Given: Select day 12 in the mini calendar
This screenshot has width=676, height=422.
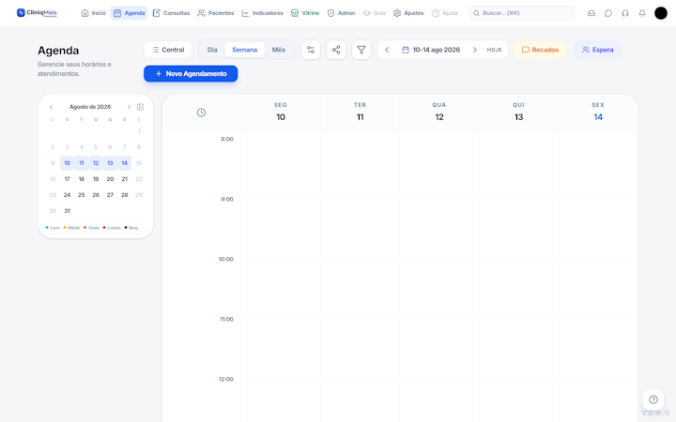Looking at the screenshot, I should [96, 163].
